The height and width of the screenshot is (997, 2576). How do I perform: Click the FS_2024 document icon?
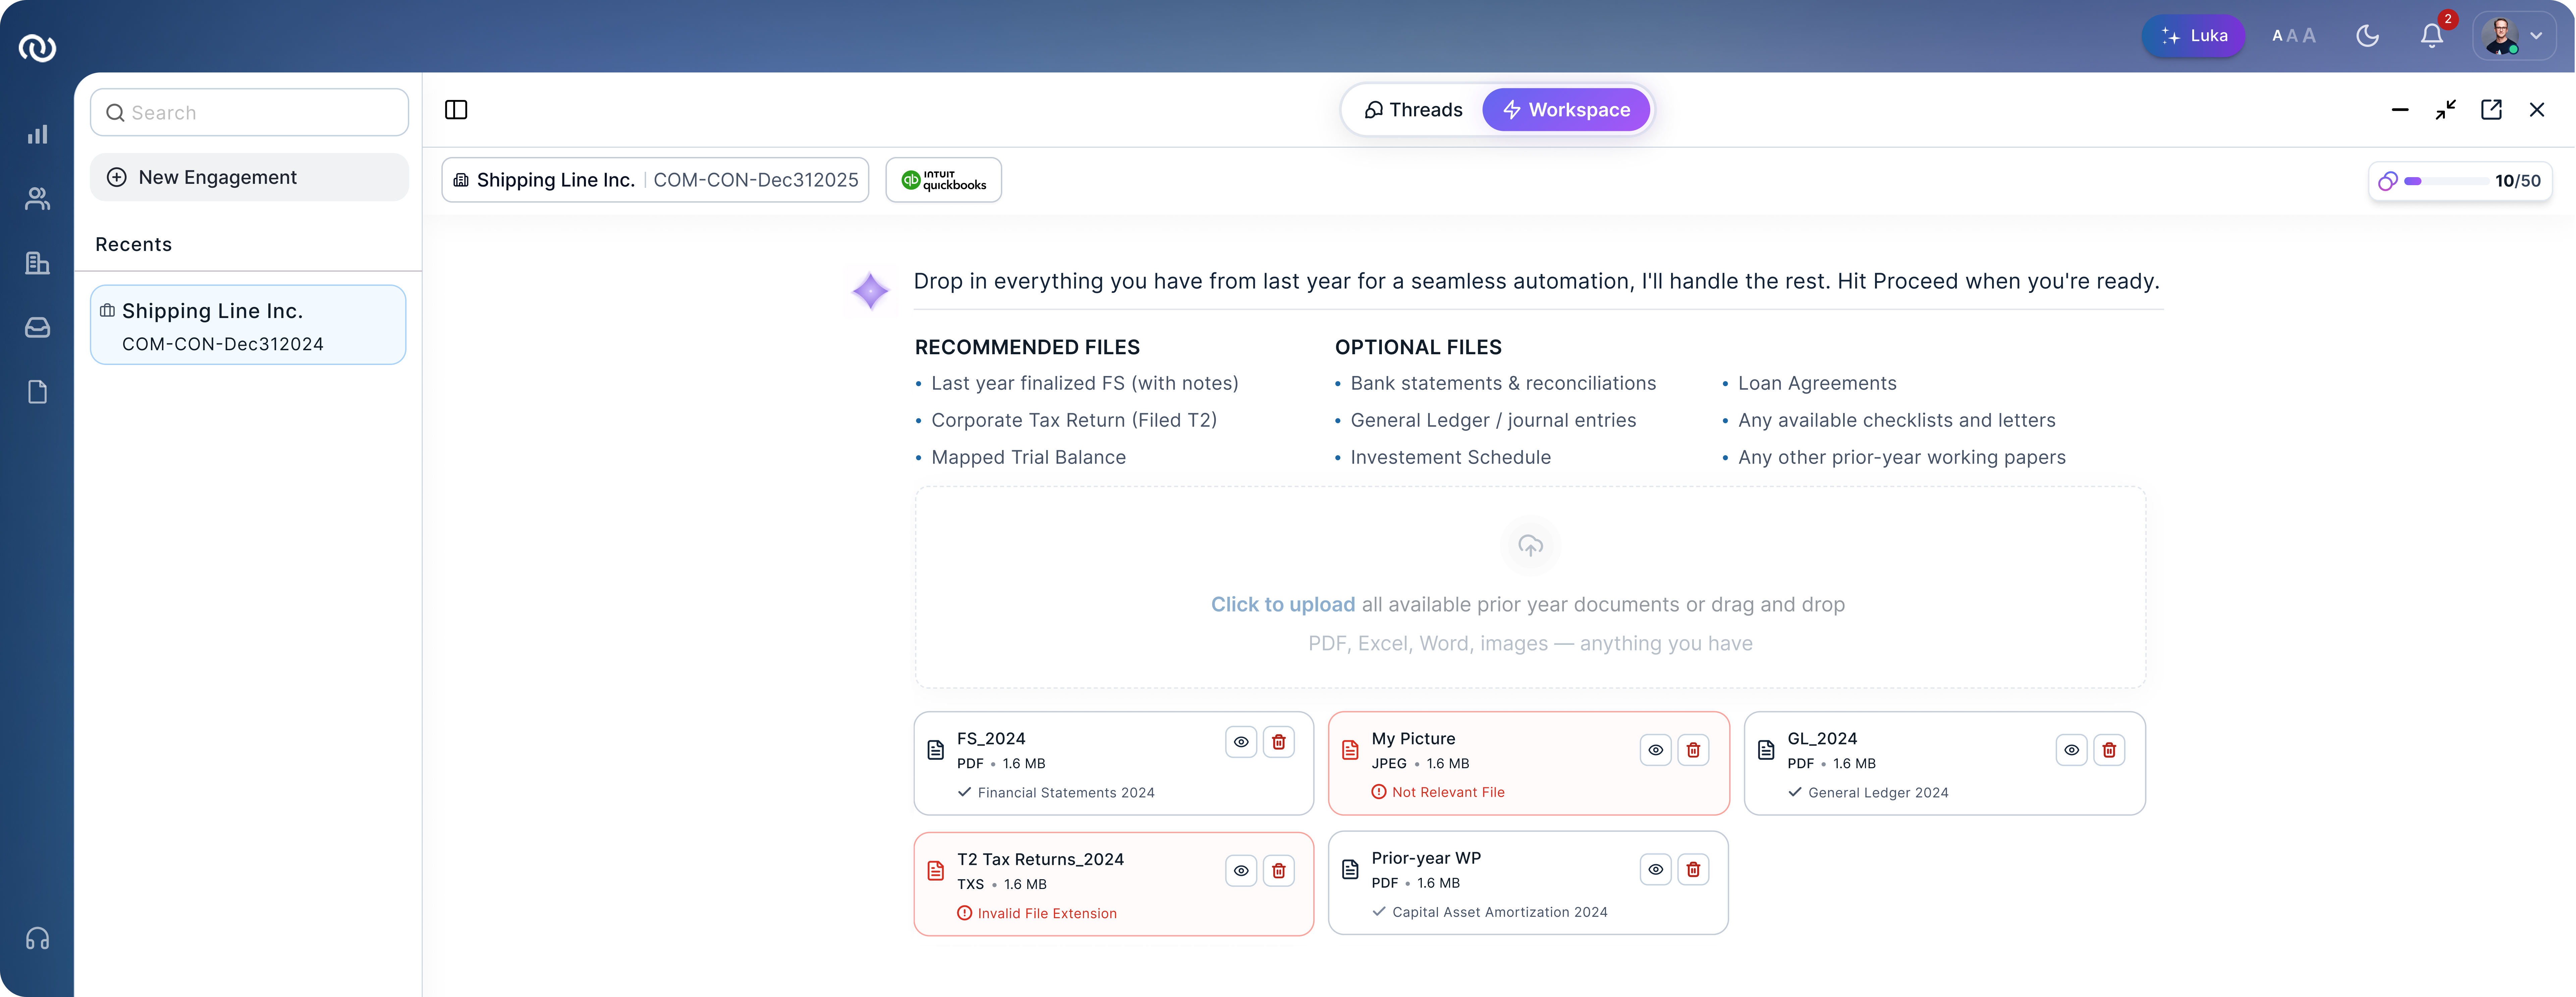click(936, 750)
